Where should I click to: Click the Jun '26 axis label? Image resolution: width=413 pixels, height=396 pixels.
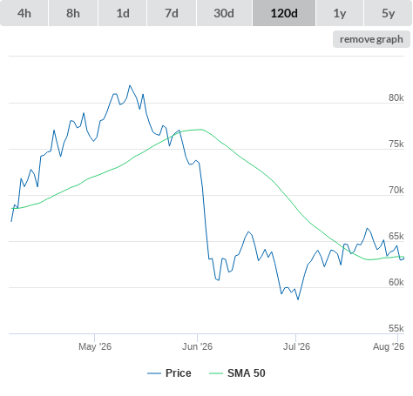pyautogui.click(x=197, y=346)
